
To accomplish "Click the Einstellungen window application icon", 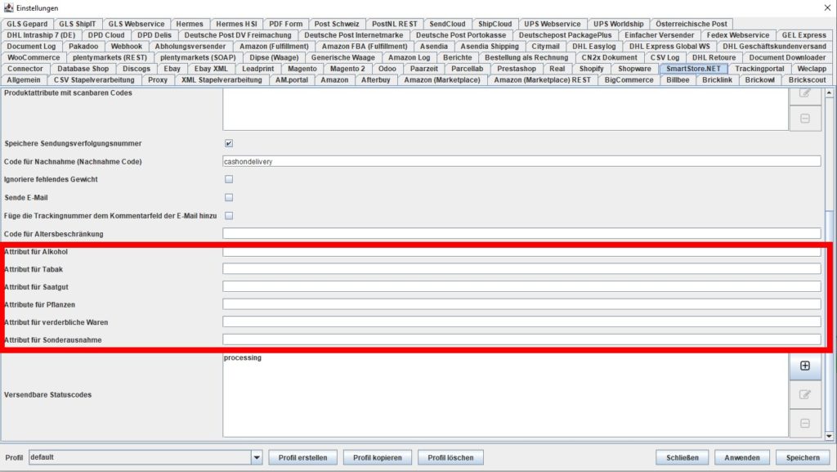I will [8, 7].
